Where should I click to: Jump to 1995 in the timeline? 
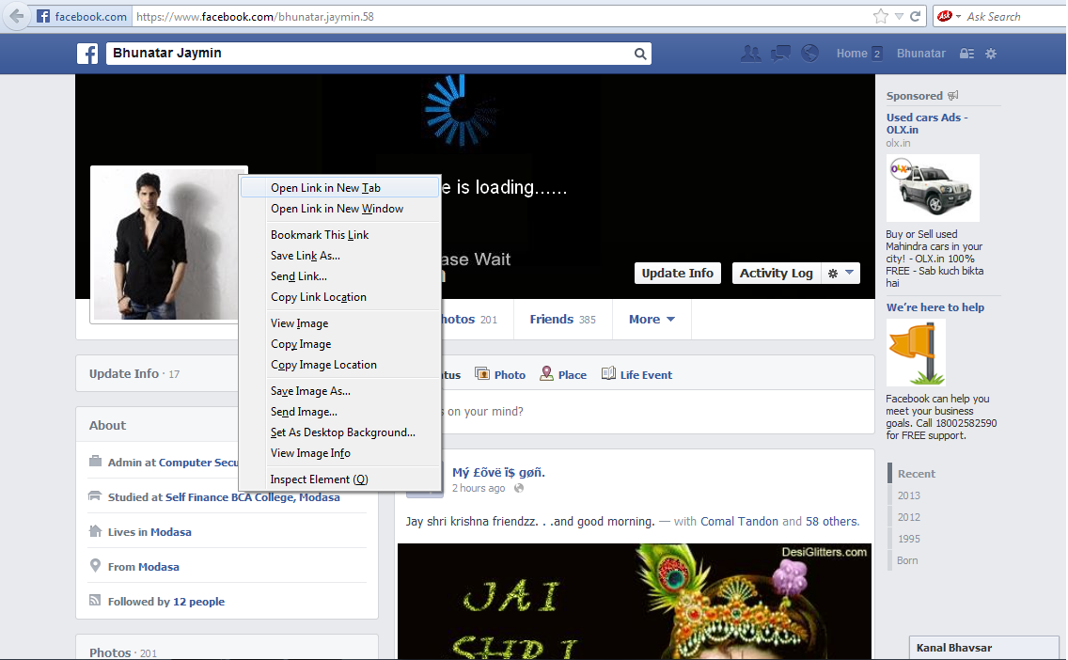908,539
